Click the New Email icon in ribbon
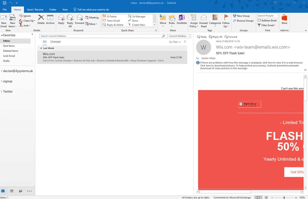The height and width of the screenshot is (199, 308). 4,20
